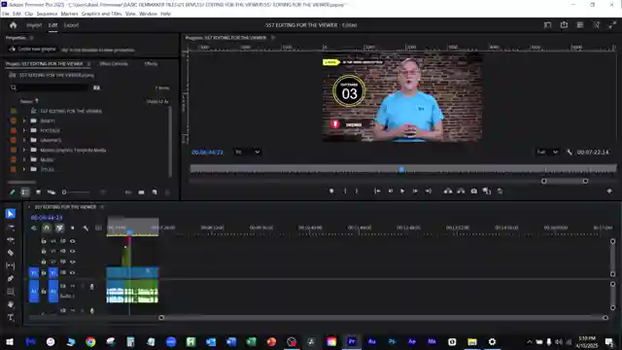Open Quick Export share icon

564,25
